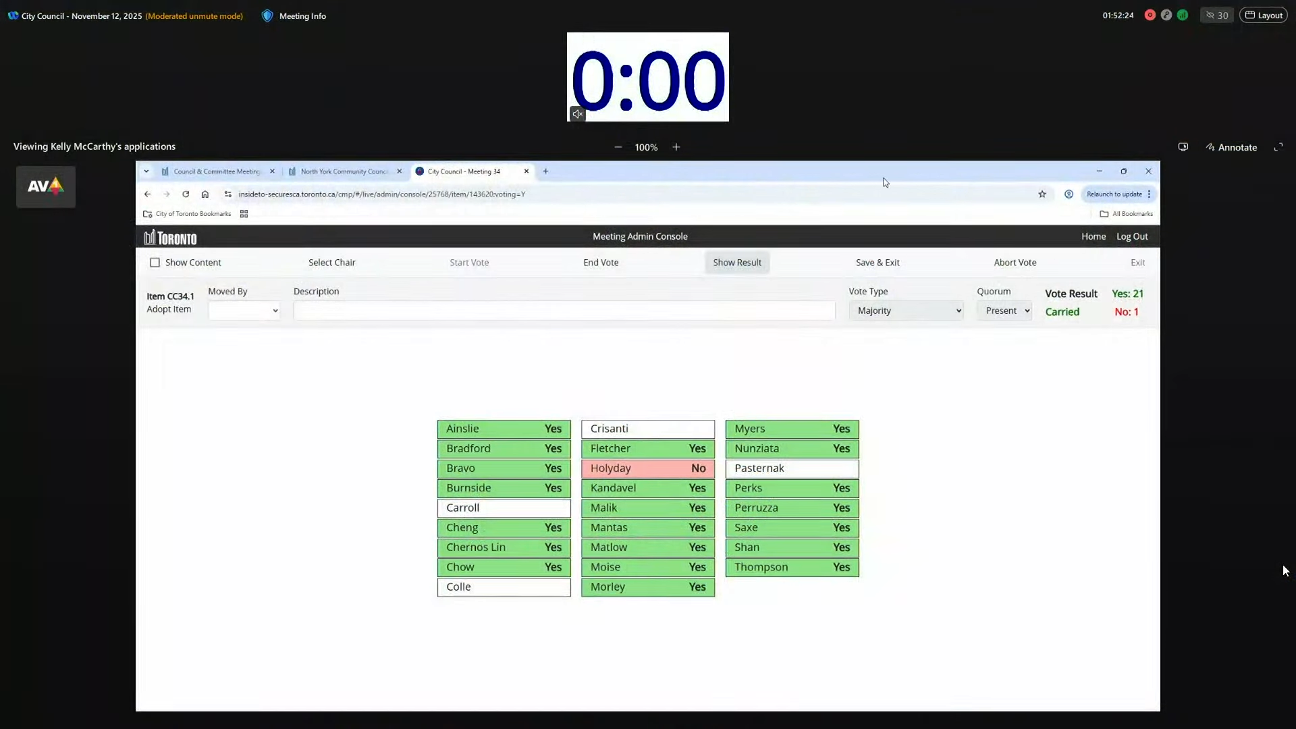The width and height of the screenshot is (1296, 729).
Task: Mute the countdown timer audio
Action: coord(577,113)
